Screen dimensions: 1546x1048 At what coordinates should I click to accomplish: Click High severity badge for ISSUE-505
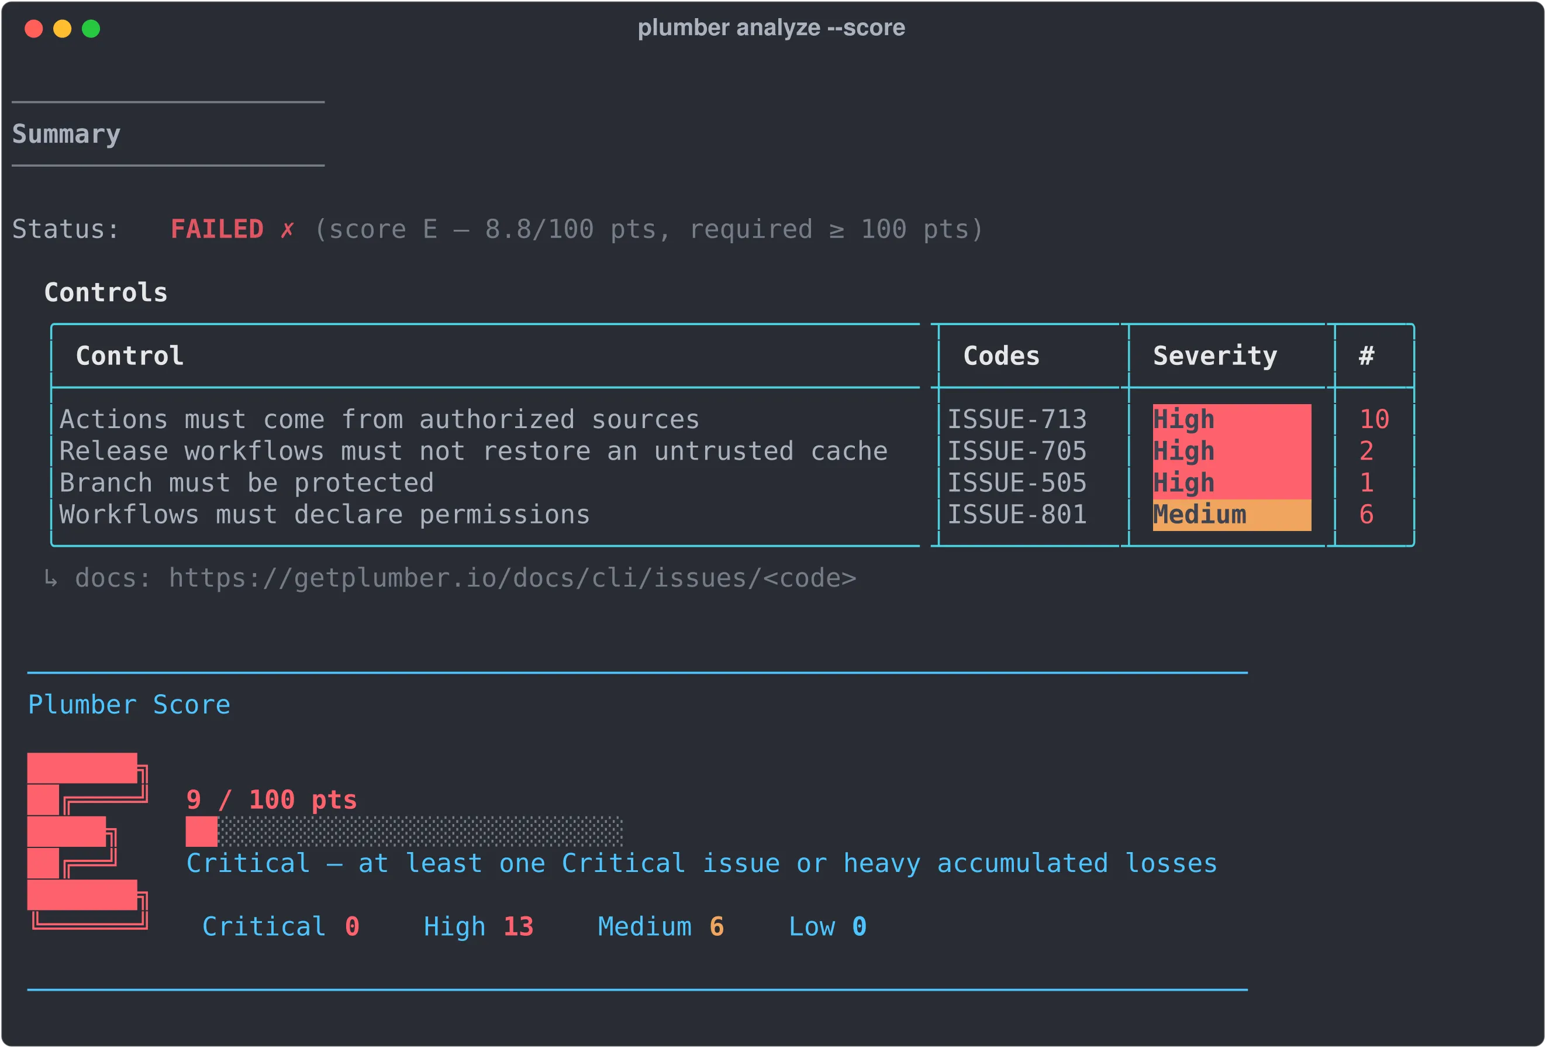(x=1232, y=483)
